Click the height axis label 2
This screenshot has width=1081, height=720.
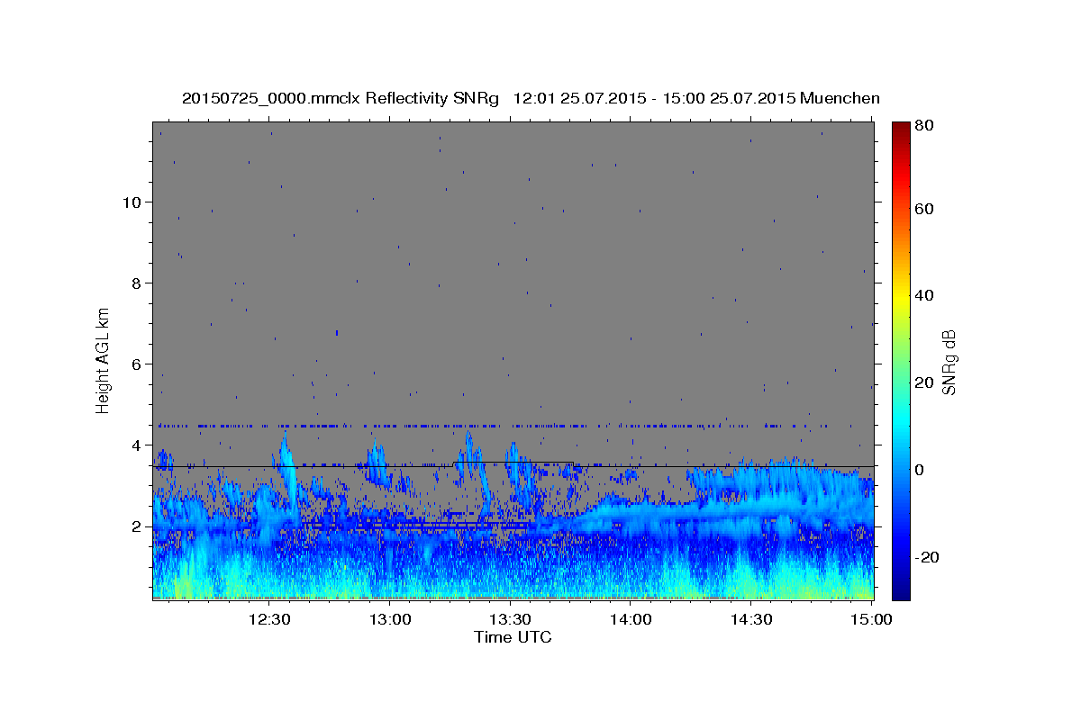pyautogui.click(x=137, y=526)
